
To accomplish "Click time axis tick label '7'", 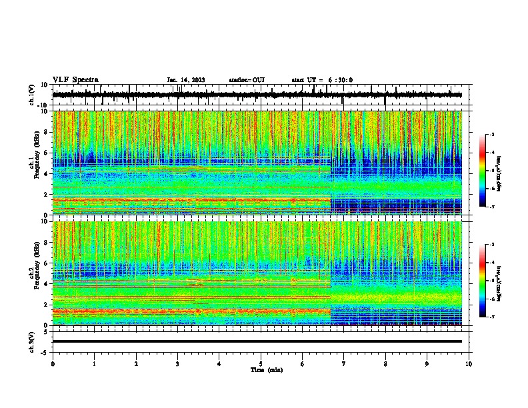I will click(344, 364).
